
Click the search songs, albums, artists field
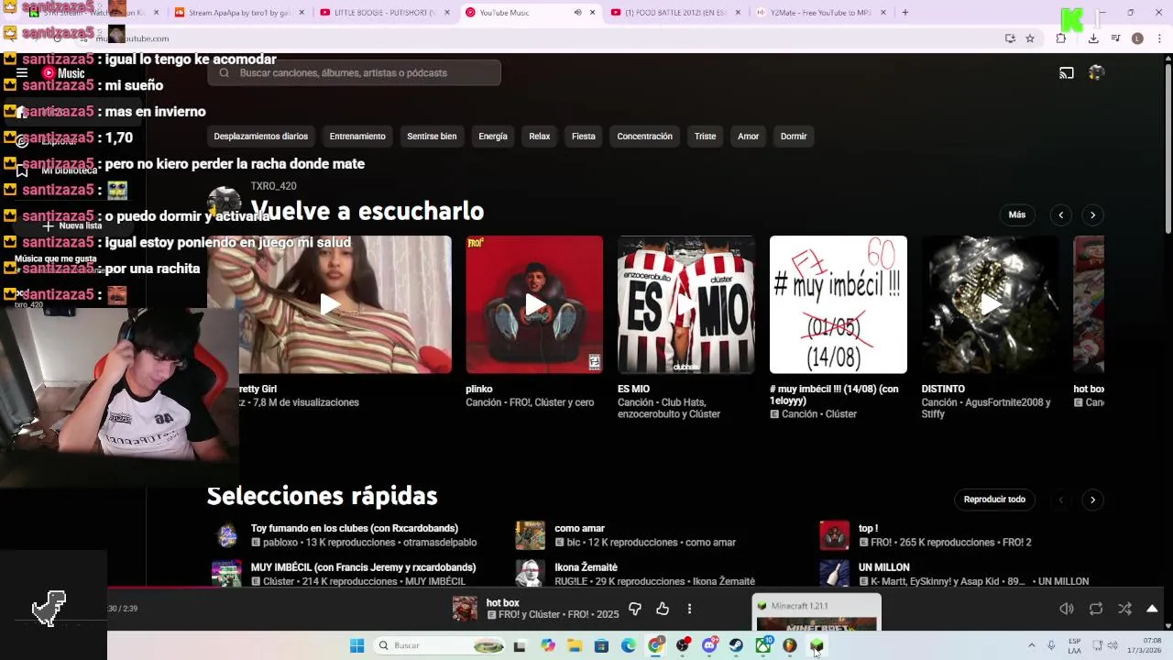tap(354, 73)
